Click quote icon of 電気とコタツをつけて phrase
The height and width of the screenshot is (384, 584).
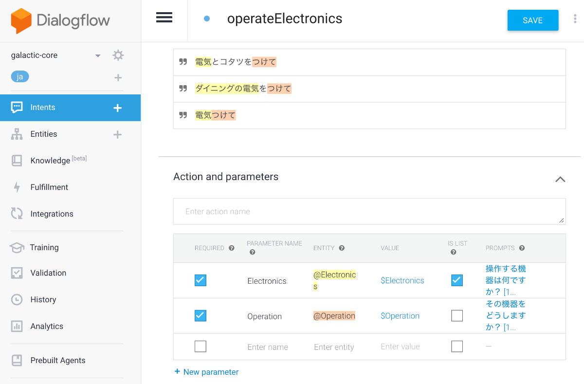click(x=183, y=62)
